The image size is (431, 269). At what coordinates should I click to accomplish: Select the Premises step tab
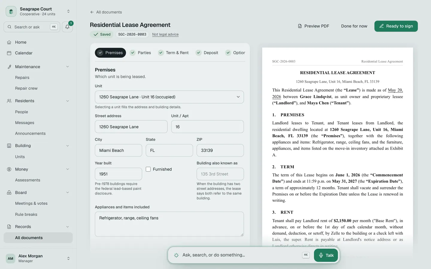pyautogui.click(x=110, y=53)
